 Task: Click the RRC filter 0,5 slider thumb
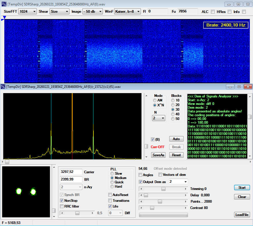[77, 213]
